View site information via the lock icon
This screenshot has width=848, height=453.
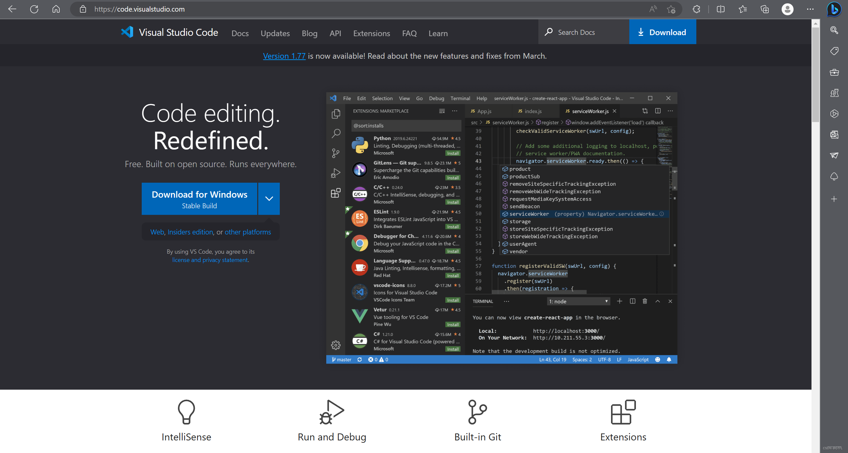click(x=83, y=9)
